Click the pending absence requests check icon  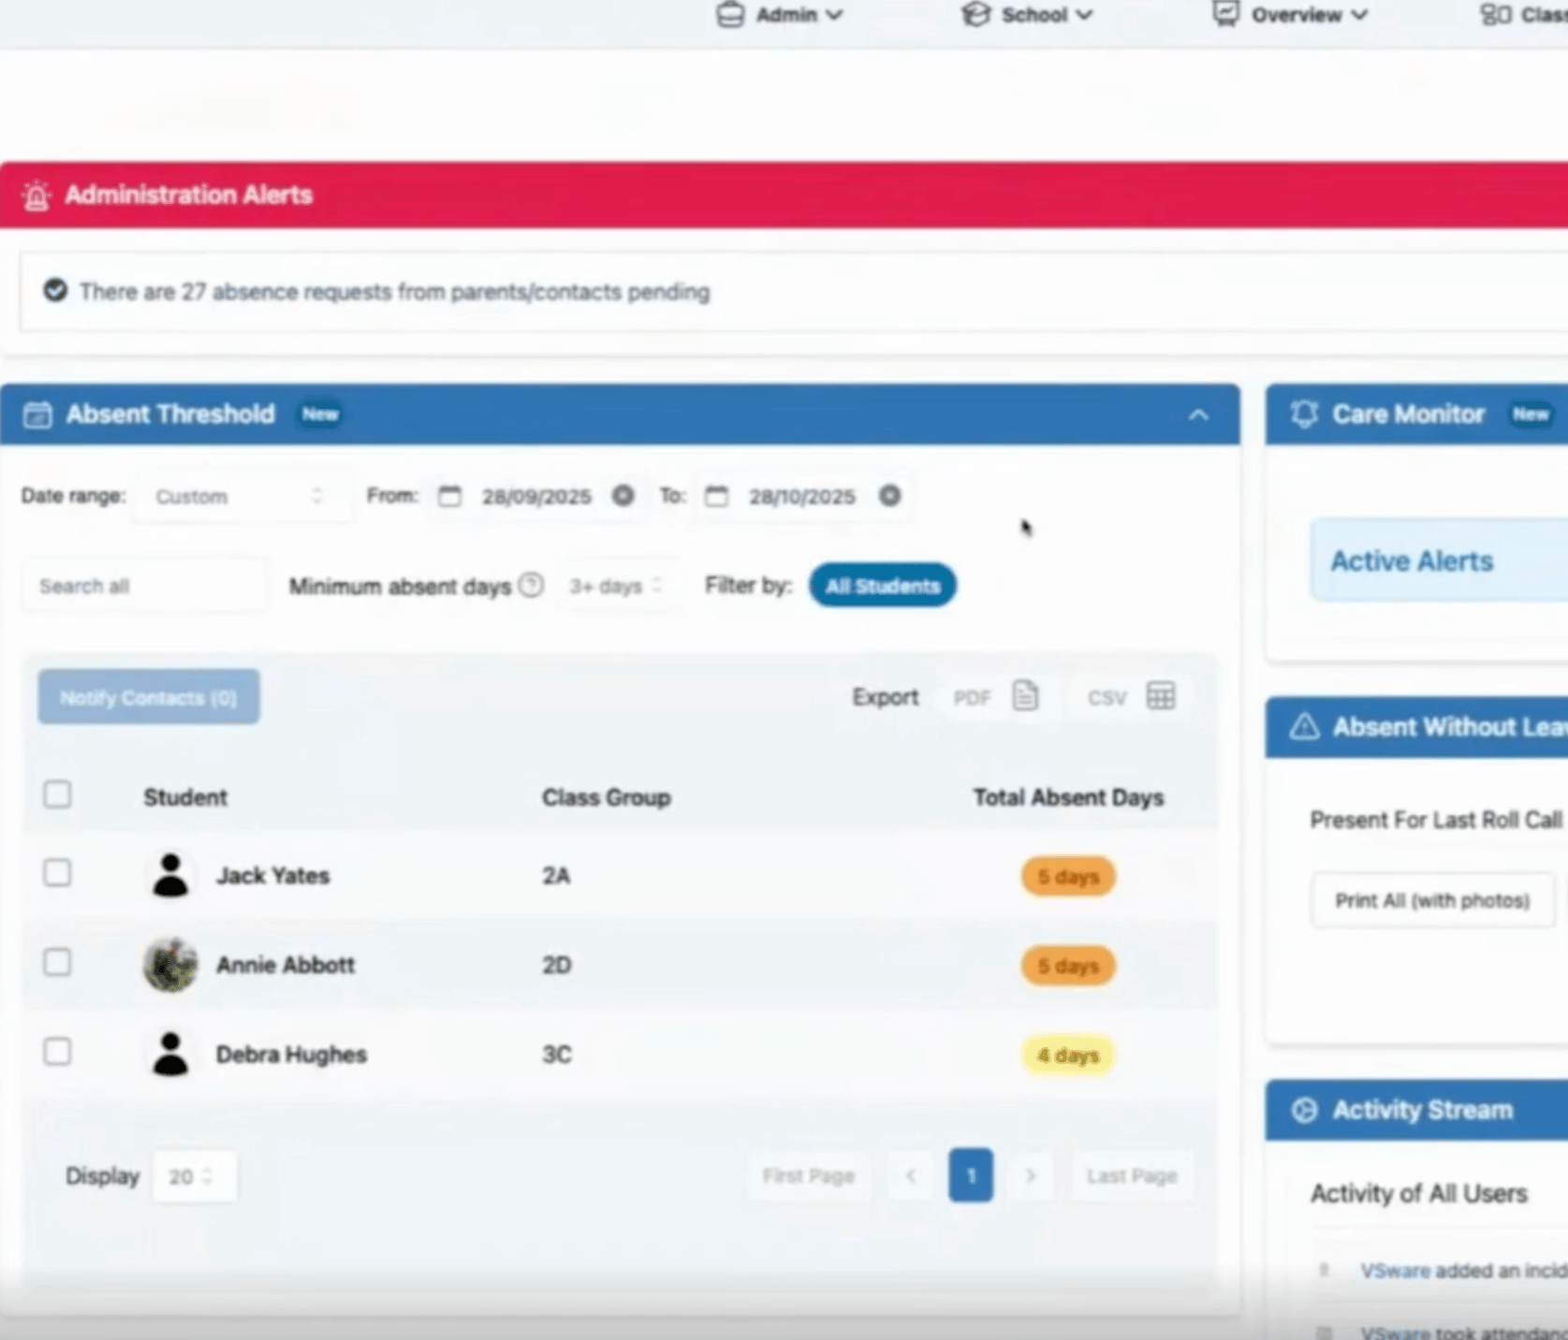tap(55, 290)
